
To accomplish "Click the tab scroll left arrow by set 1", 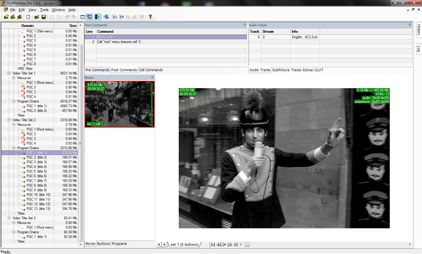I will [159, 245].
